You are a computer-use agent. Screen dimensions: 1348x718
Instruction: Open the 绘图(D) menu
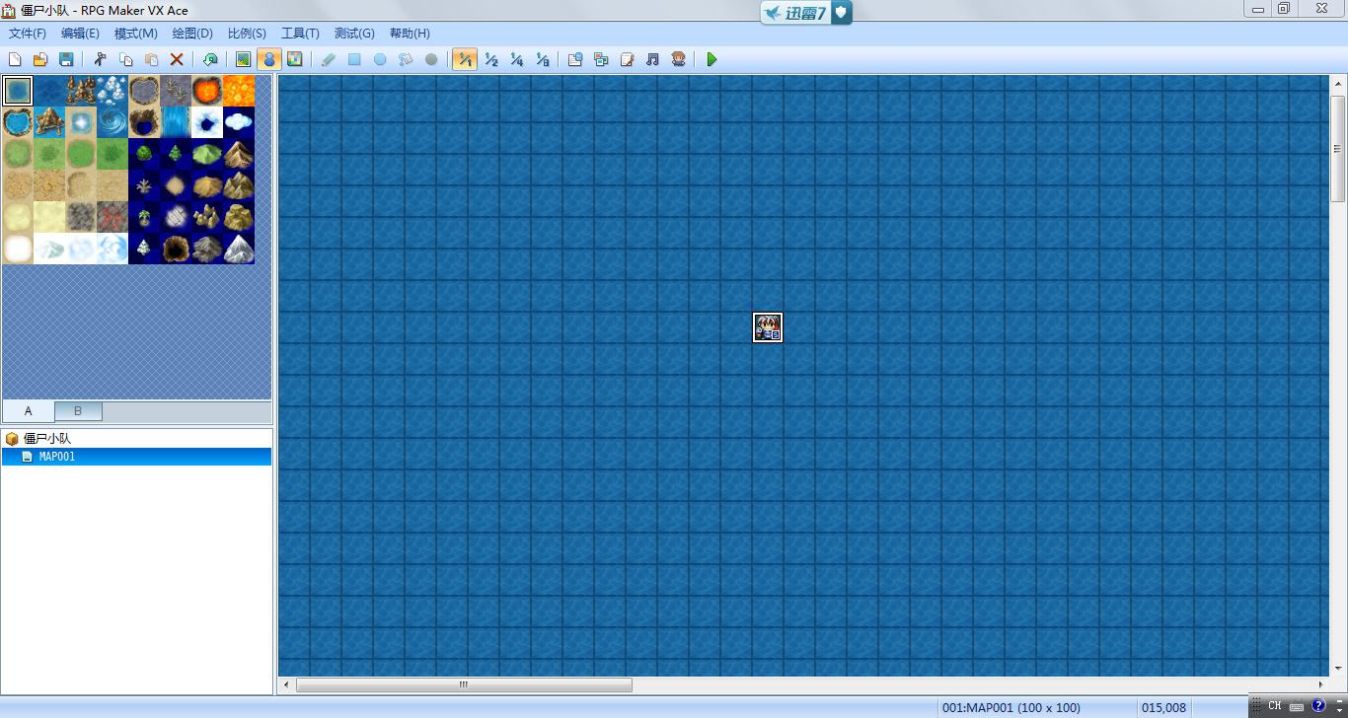click(x=192, y=34)
